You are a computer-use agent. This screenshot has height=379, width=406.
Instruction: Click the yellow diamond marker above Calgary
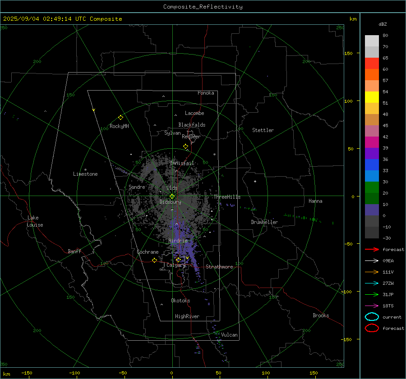coord(178,260)
